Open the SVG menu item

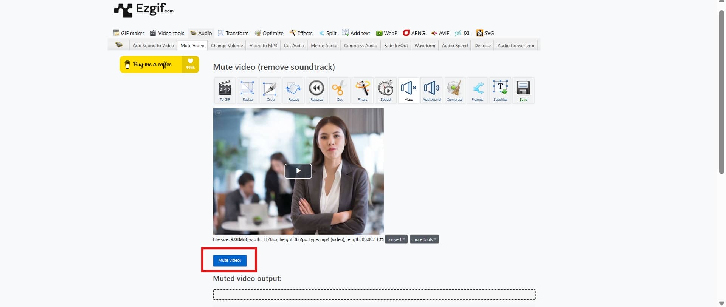(485, 33)
